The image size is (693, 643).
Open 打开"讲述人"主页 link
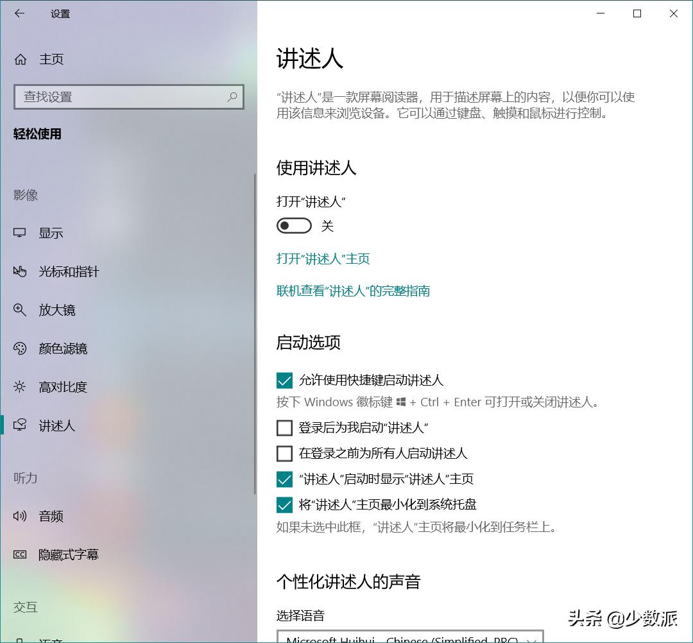323,259
